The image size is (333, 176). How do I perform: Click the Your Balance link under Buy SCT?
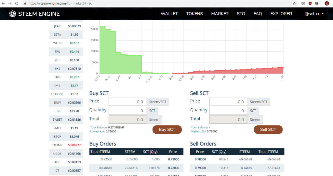pyautogui.click(x=99, y=127)
